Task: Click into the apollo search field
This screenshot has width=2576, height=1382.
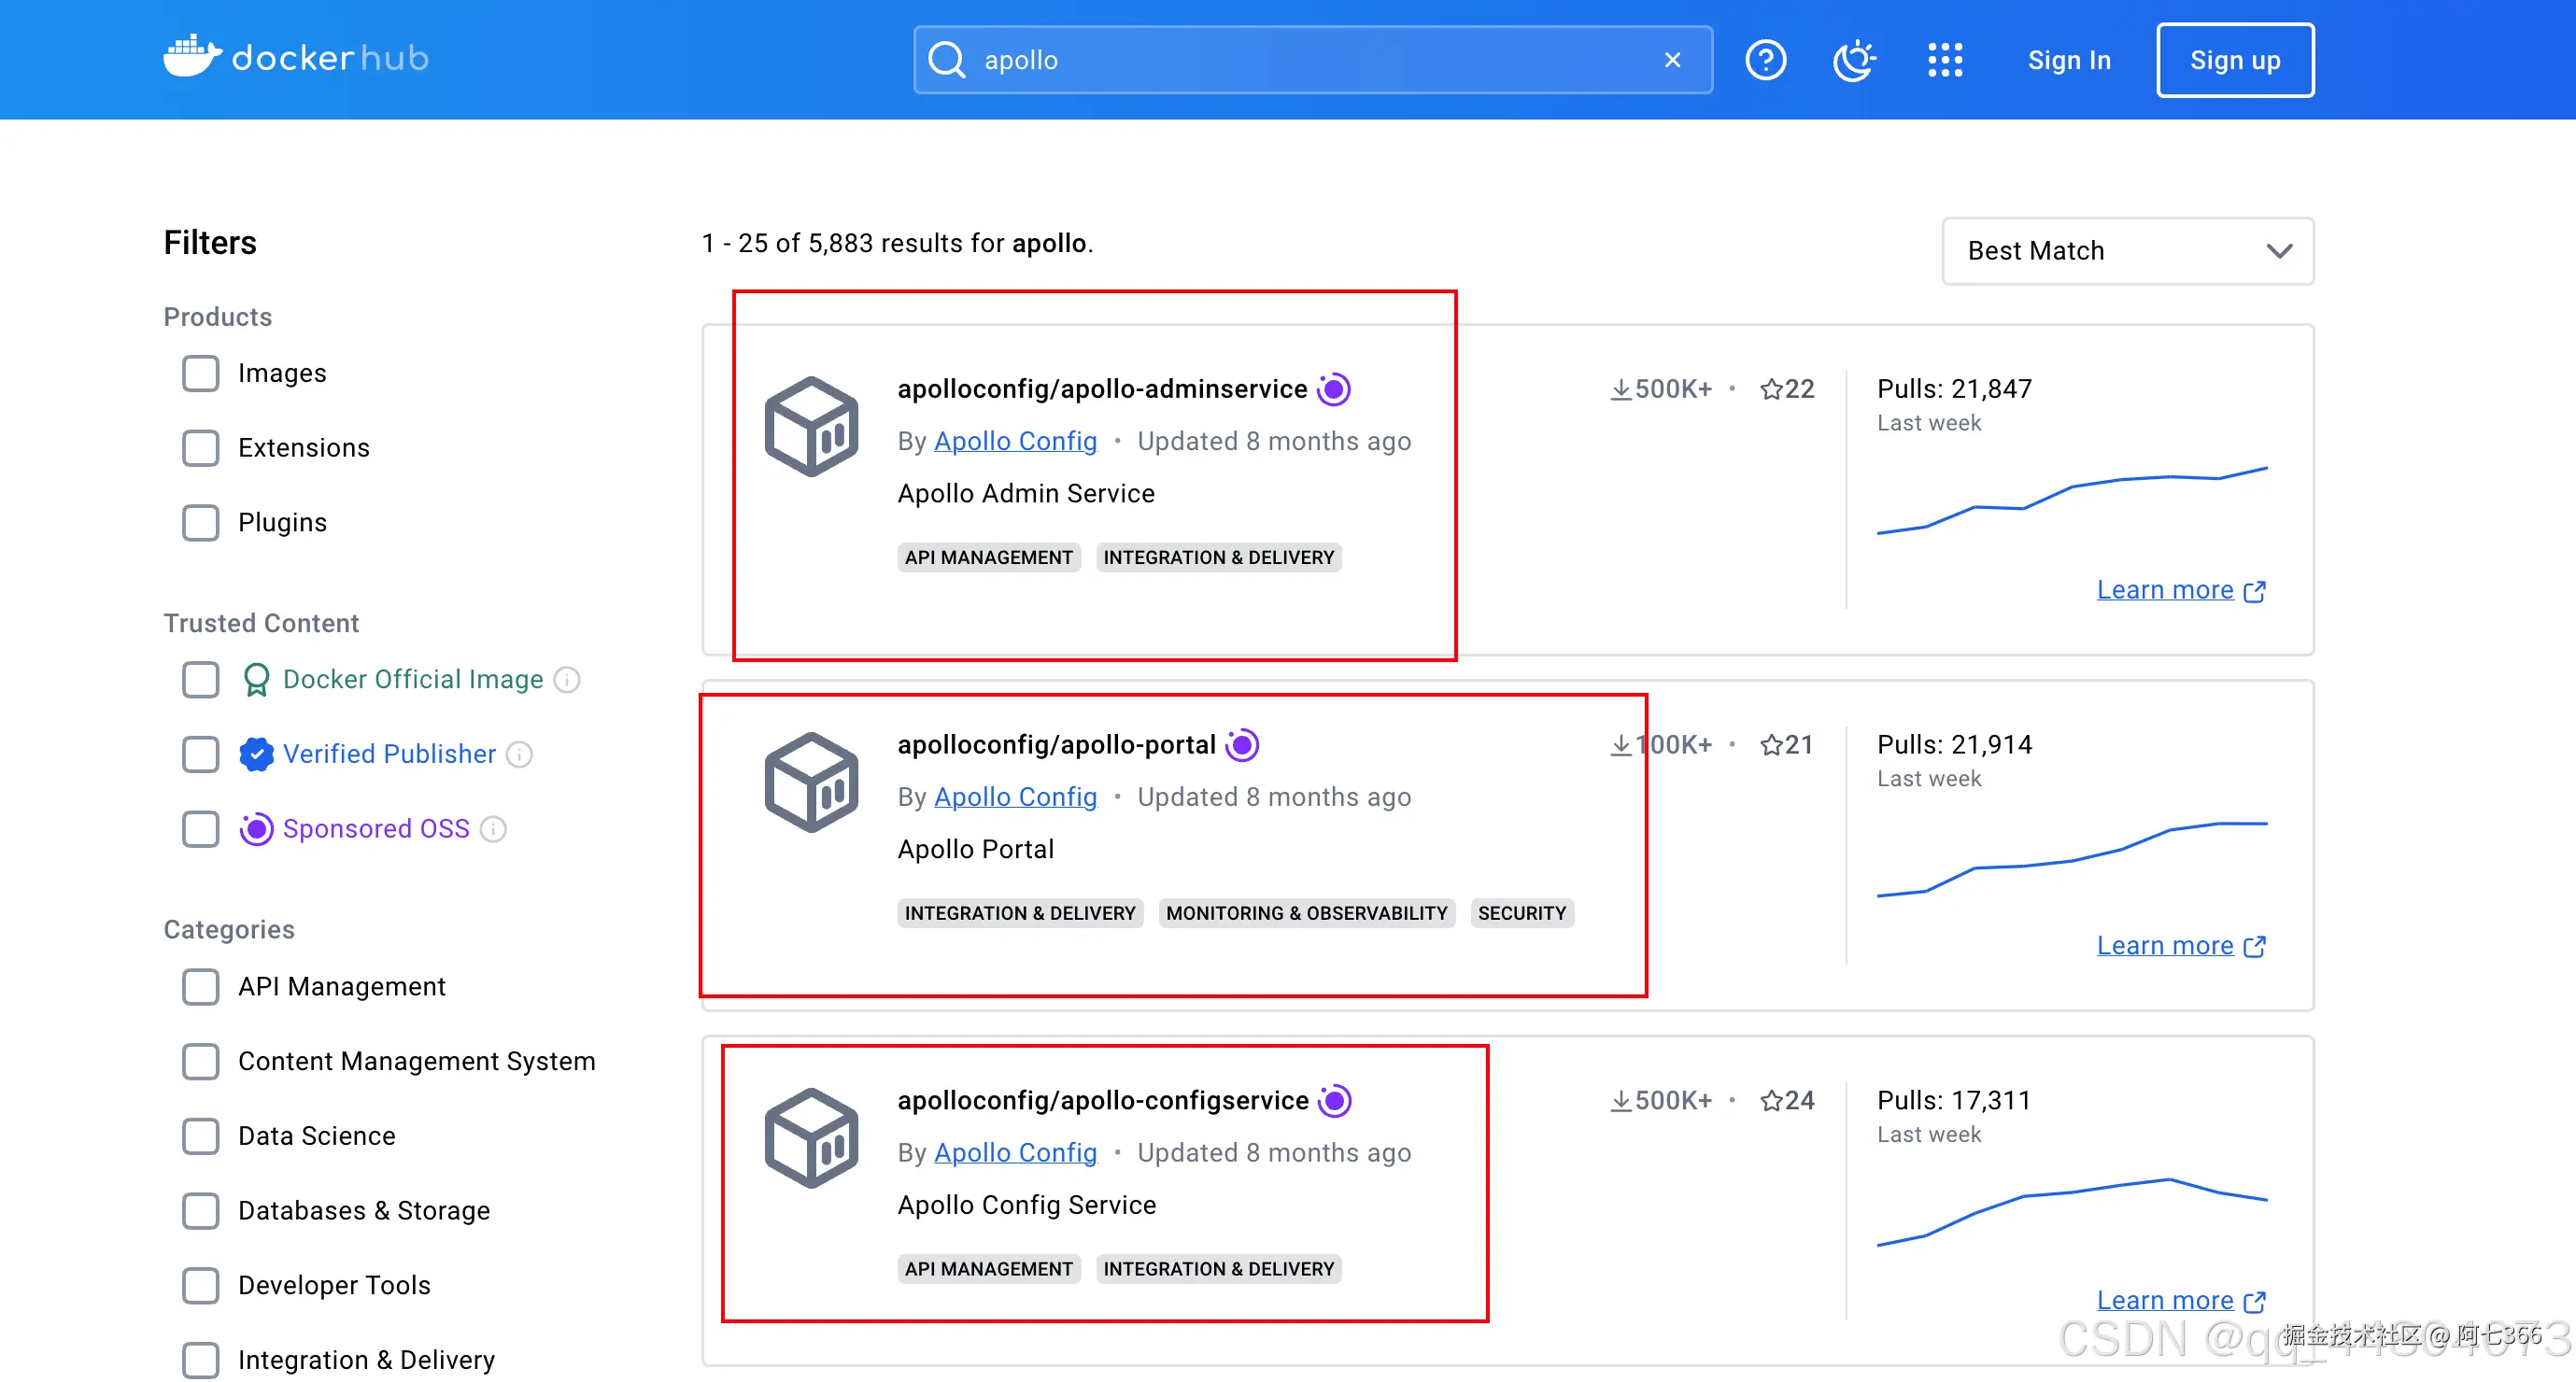Action: coord(1300,60)
